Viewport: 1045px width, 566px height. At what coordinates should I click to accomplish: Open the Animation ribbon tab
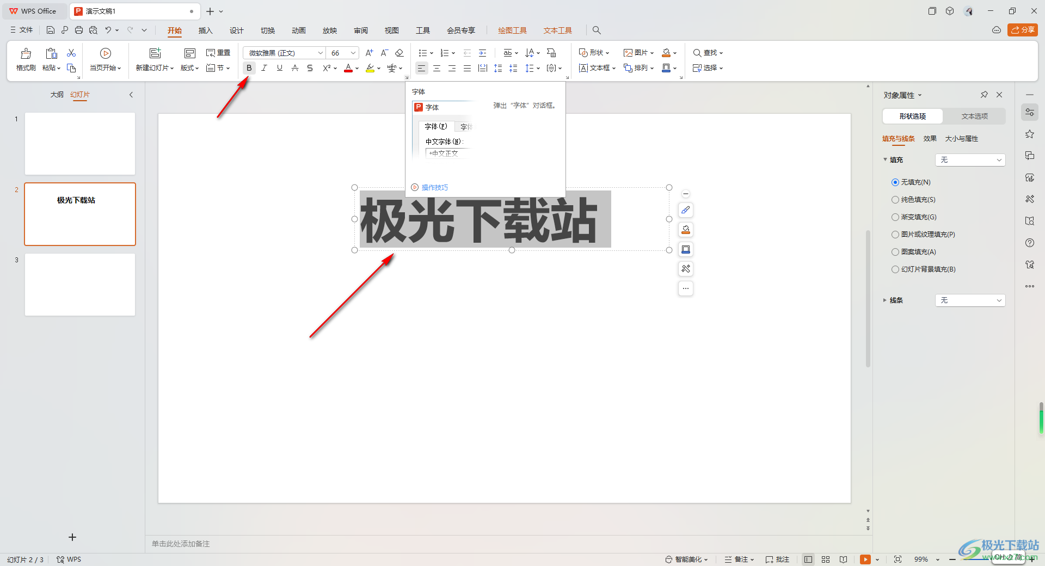(298, 30)
